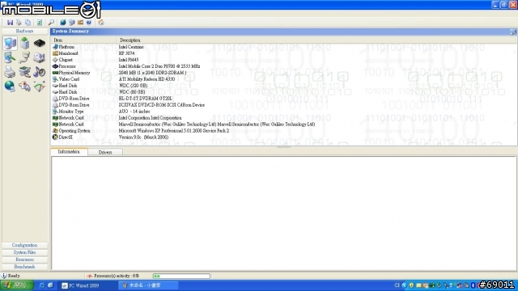Click the monitor toolbar icon
518x291 pixels.
pyautogui.click(x=71, y=23)
